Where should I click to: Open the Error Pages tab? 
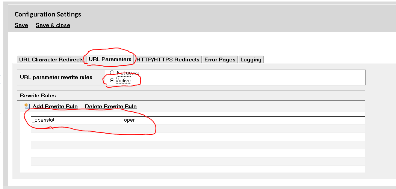click(x=220, y=60)
